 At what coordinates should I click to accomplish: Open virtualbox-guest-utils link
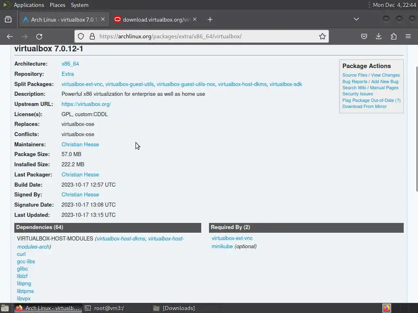129,84
